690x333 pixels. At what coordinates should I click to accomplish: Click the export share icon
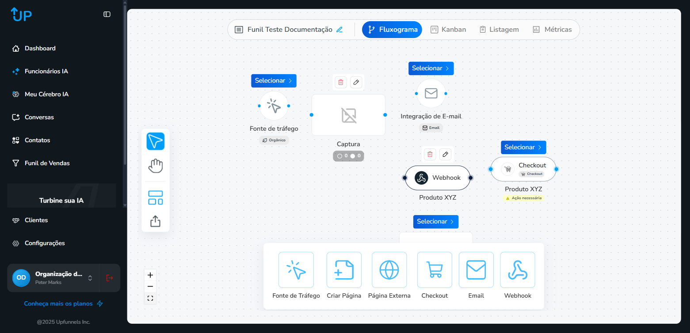pyautogui.click(x=155, y=221)
